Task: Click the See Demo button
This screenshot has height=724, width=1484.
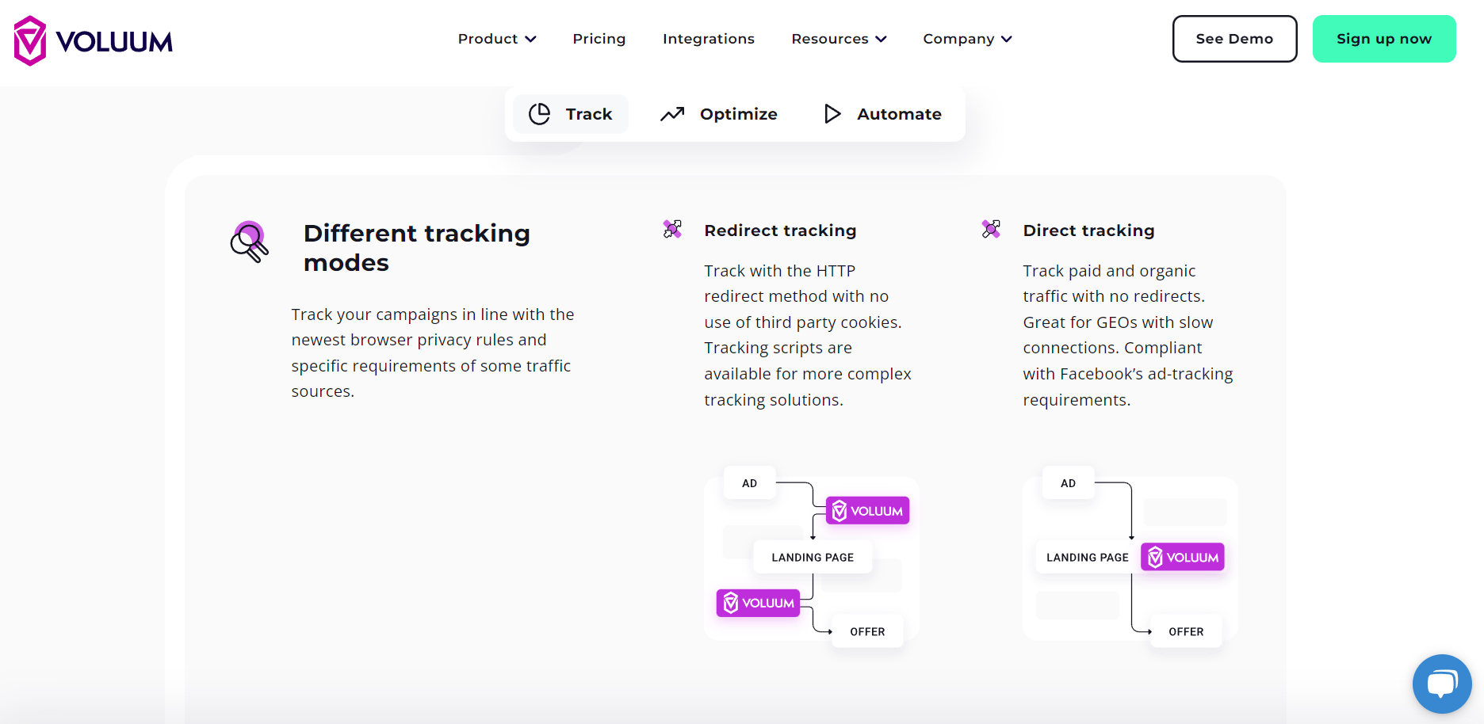Action: click(x=1234, y=39)
